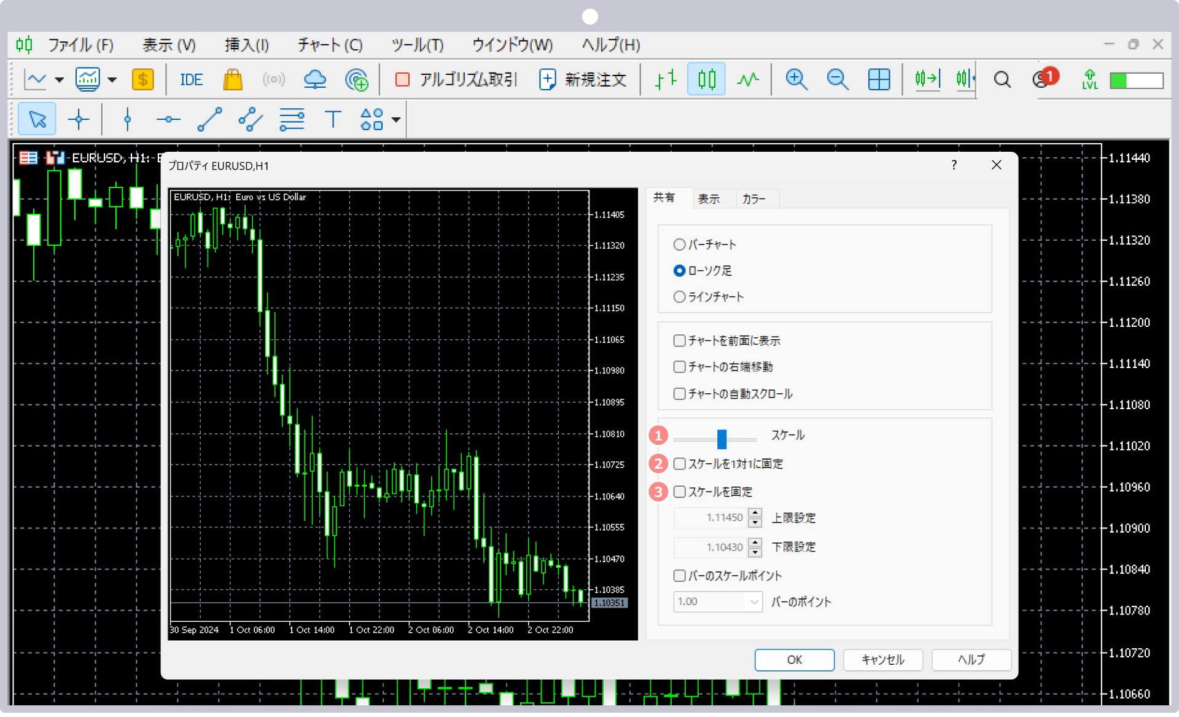Enable スケールを固定 checkbox
The width and height of the screenshot is (1179, 717).
pyautogui.click(x=679, y=492)
